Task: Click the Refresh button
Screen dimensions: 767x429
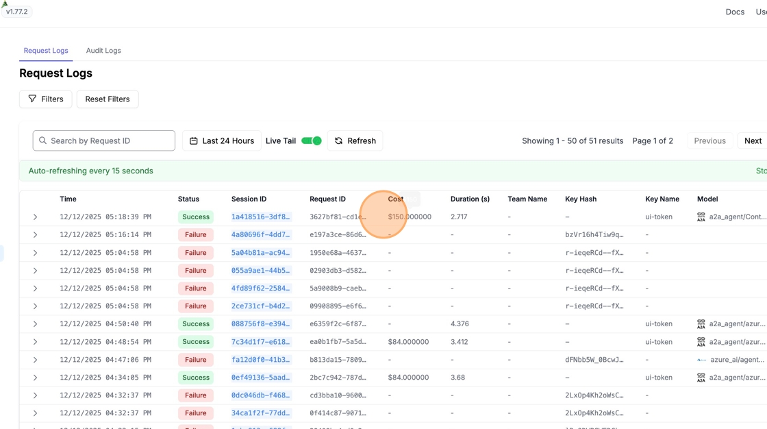Action: tap(355, 140)
